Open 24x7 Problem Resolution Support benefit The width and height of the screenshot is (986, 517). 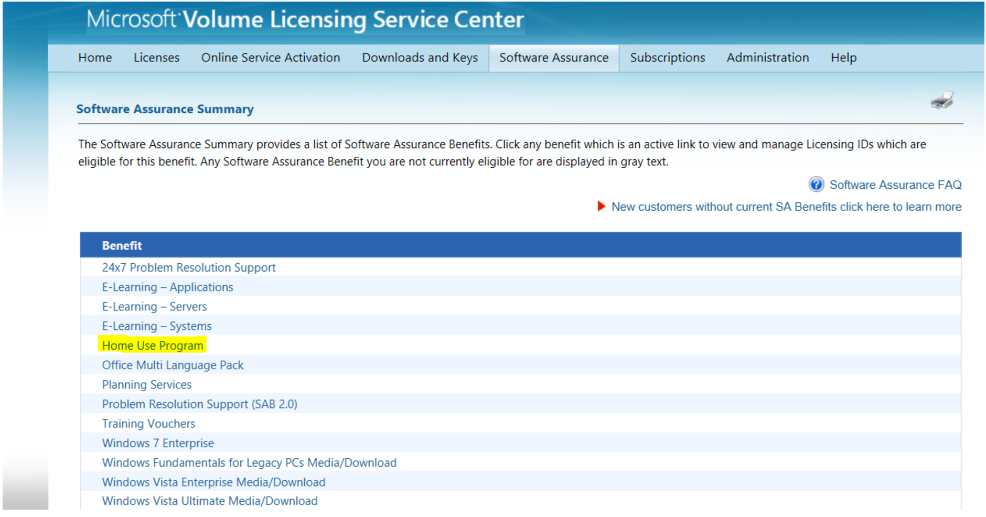click(x=189, y=268)
